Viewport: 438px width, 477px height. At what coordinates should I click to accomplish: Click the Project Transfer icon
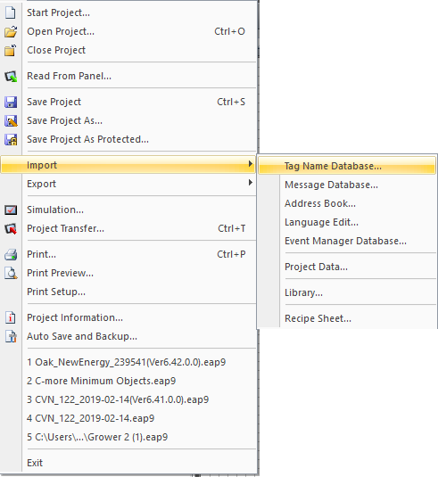(x=11, y=229)
